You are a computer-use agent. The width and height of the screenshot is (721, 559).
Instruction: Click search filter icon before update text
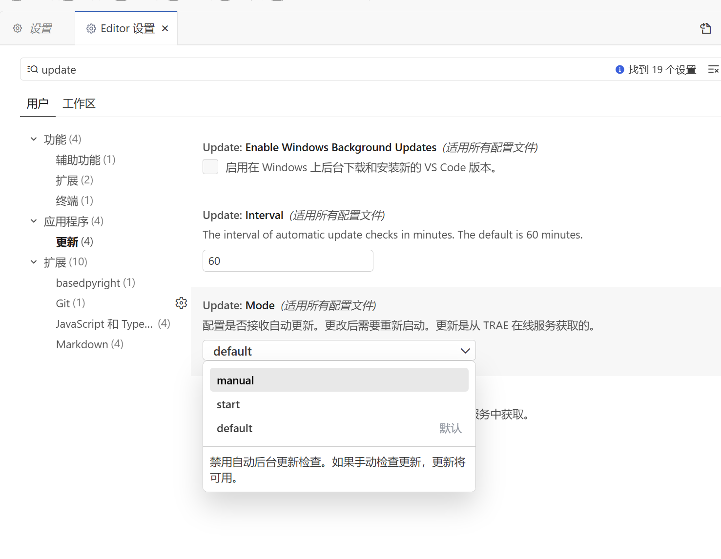tap(33, 69)
